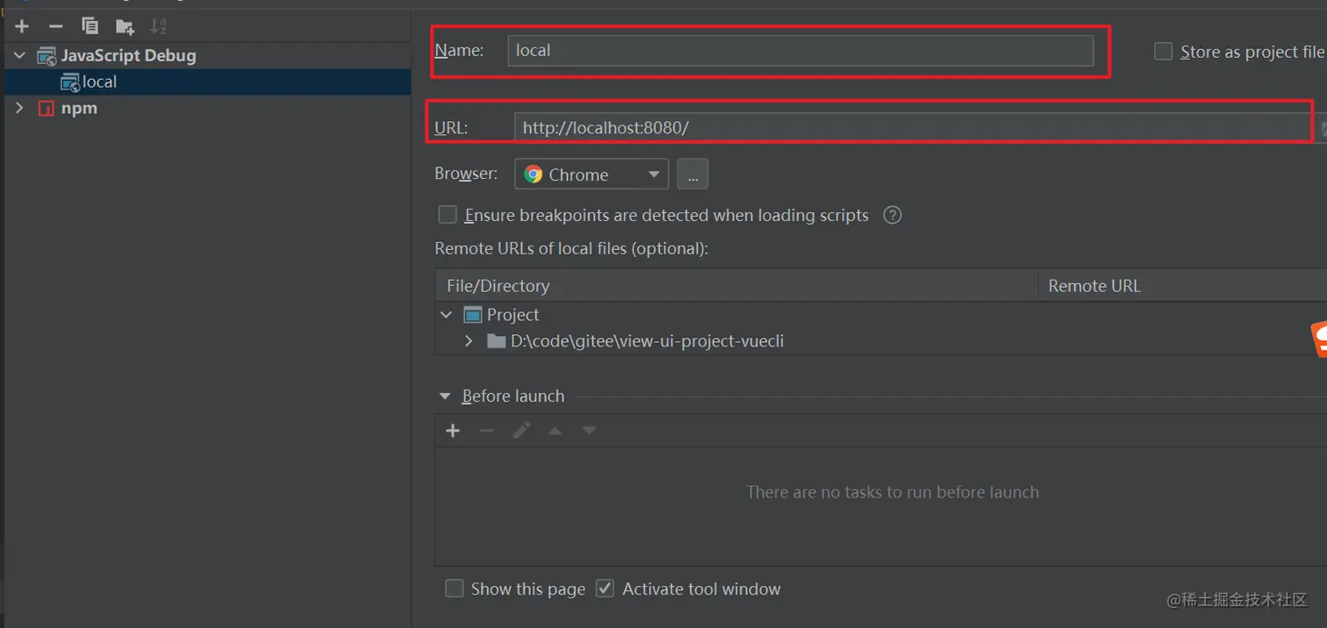The image size is (1327, 628).
Task: Collapse the JavaScript Debug group
Action: pyautogui.click(x=19, y=55)
